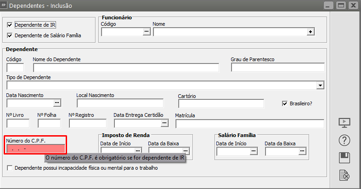Open the Data Nascimento date picker button
Image resolution: width=361 pixels, height=189 pixels.
click(x=57, y=103)
